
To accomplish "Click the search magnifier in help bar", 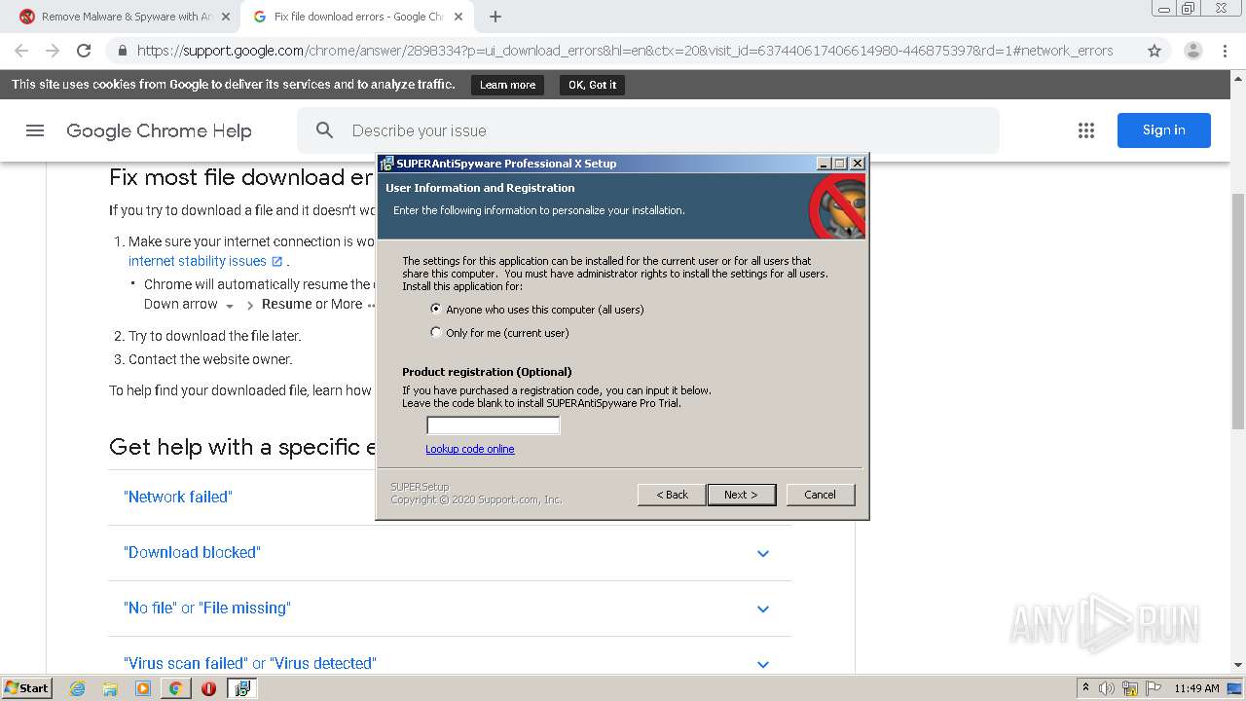I will [325, 130].
